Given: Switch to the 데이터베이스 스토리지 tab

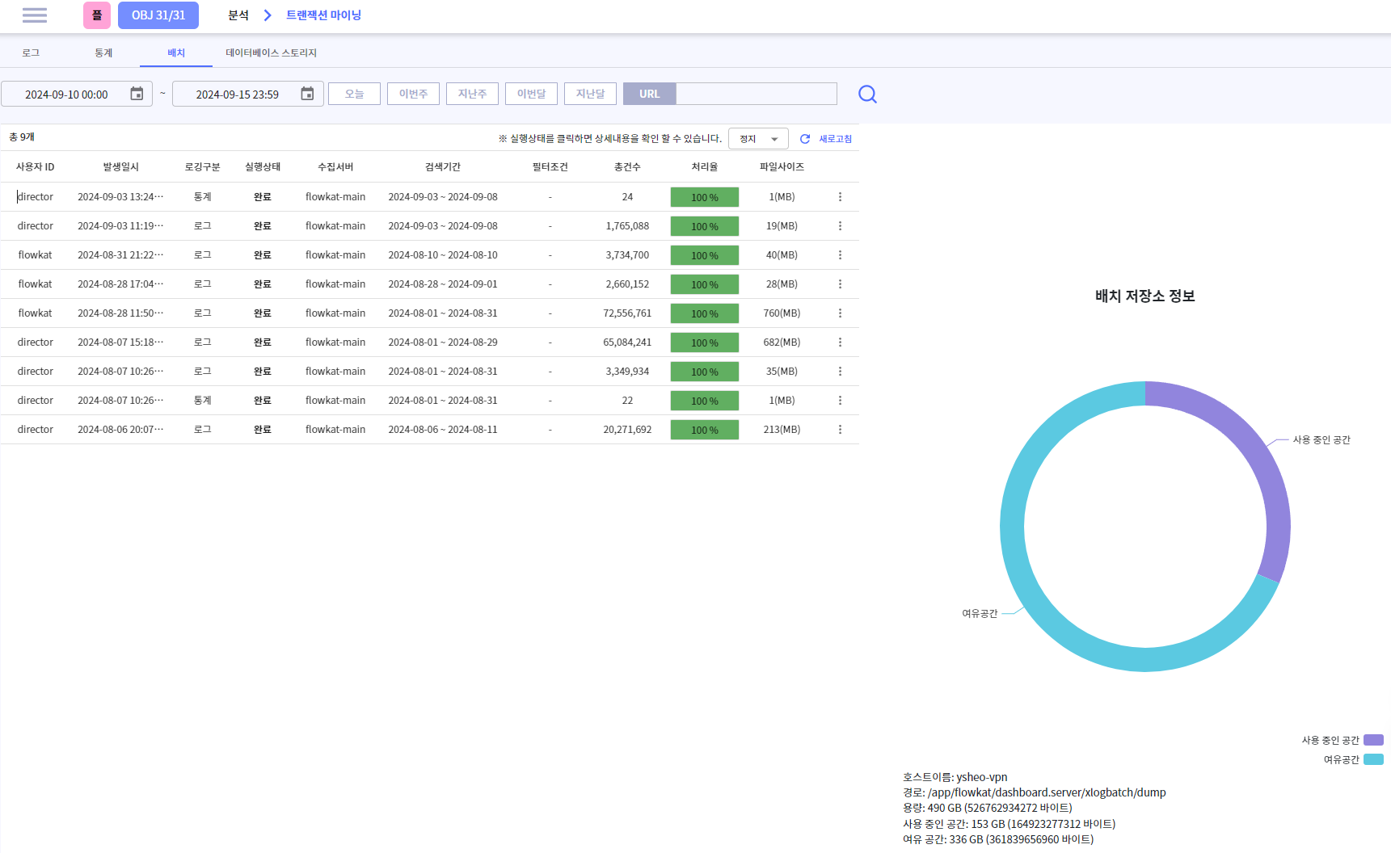Looking at the screenshot, I should [x=271, y=53].
